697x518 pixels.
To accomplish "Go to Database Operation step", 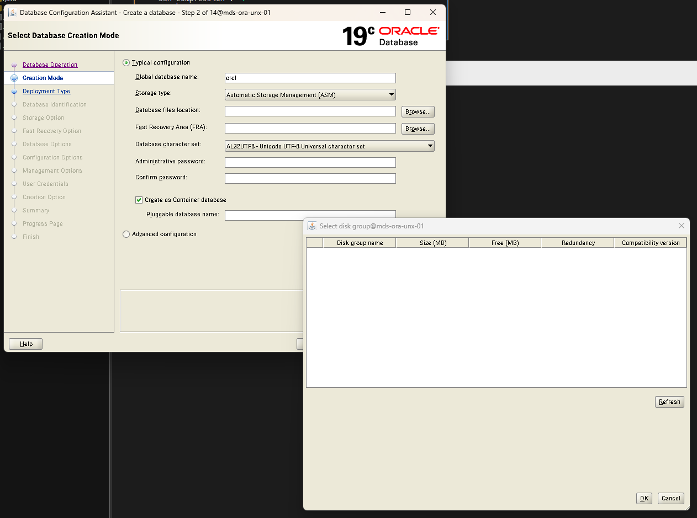I will tap(50, 65).
